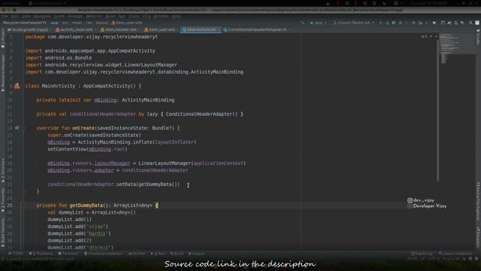The height and width of the screenshot is (271, 481).
Task: Open the Xiaomi Redmi 6A device dropdown
Action: pyautogui.click(x=354, y=23)
